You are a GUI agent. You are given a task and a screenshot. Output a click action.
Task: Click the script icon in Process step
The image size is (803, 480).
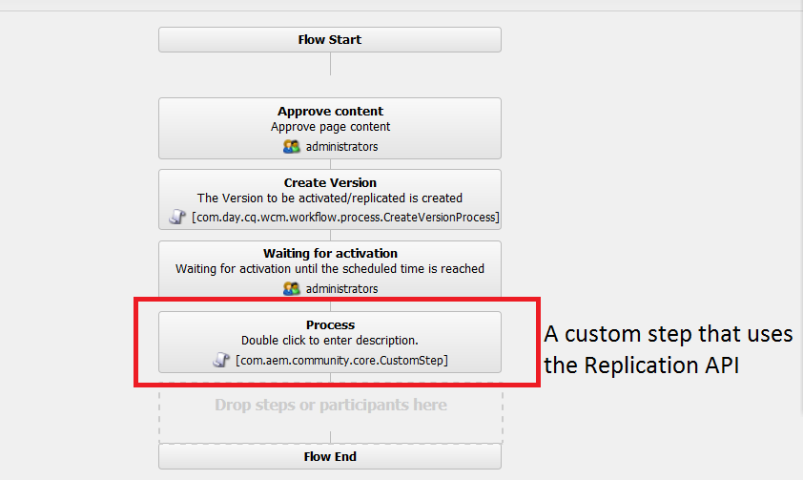220,360
